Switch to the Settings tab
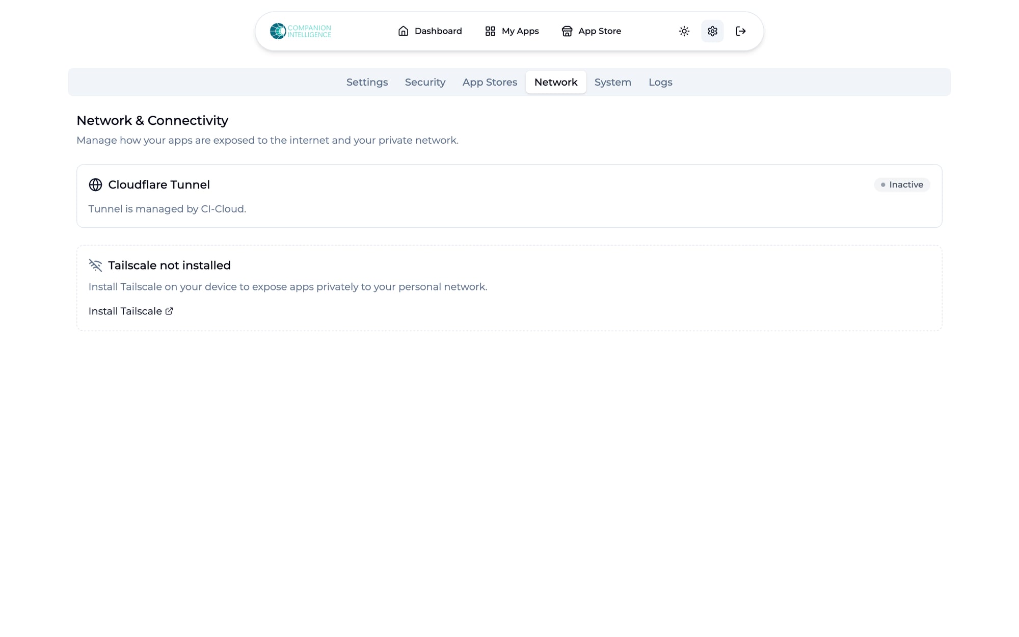Viewport: 1019px width, 637px height. tap(367, 82)
